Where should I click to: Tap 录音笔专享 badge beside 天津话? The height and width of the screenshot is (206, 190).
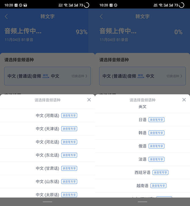(69, 129)
